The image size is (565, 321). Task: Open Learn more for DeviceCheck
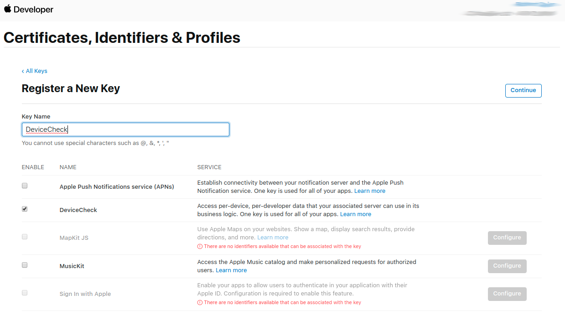tap(355, 214)
